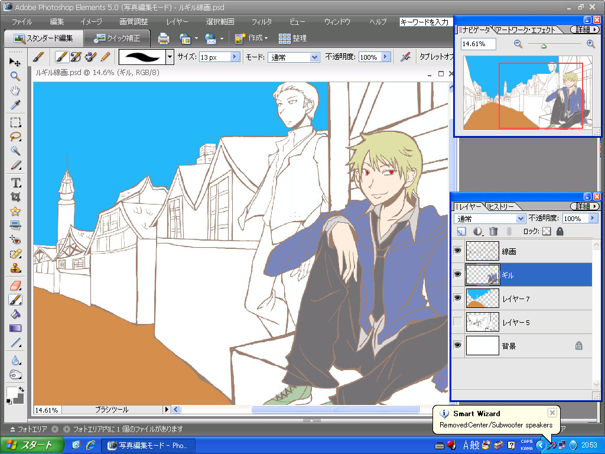Expand Layers palette 詳細 menu
Screen dimensions: 605x454
click(584, 206)
